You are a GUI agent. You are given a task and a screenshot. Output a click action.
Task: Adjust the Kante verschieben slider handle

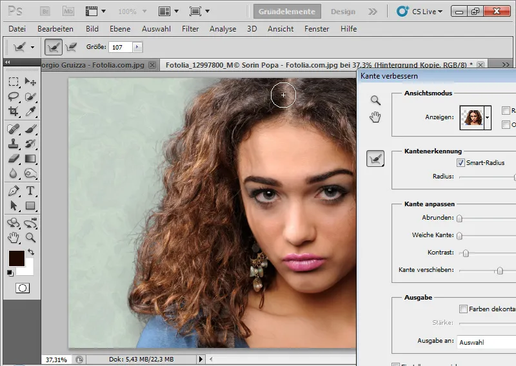(500, 270)
